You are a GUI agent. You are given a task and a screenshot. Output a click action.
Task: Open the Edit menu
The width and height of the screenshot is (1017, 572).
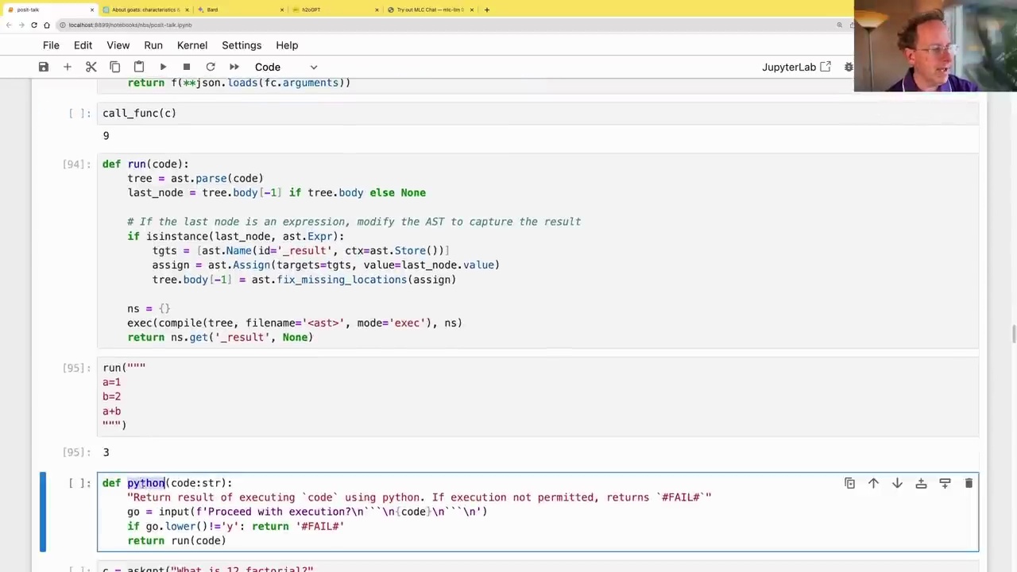(x=83, y=45)
